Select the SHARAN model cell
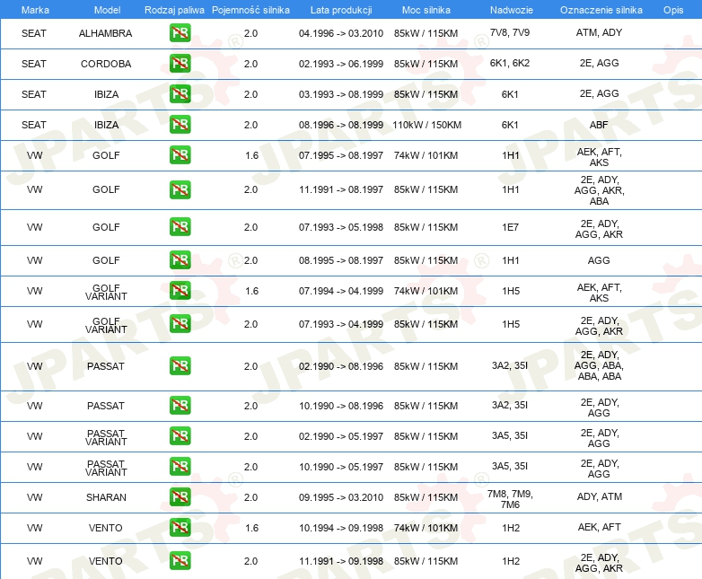 (x=106, y=497)
